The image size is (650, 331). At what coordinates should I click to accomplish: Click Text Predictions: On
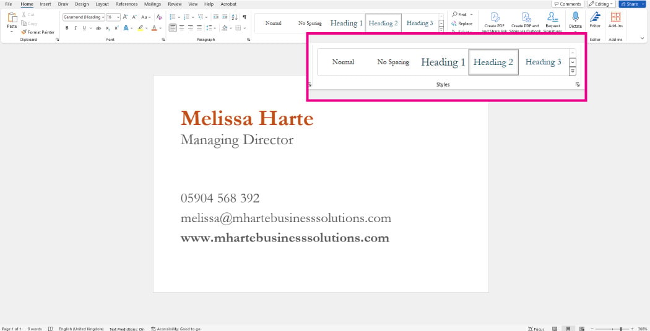(127, 329)
